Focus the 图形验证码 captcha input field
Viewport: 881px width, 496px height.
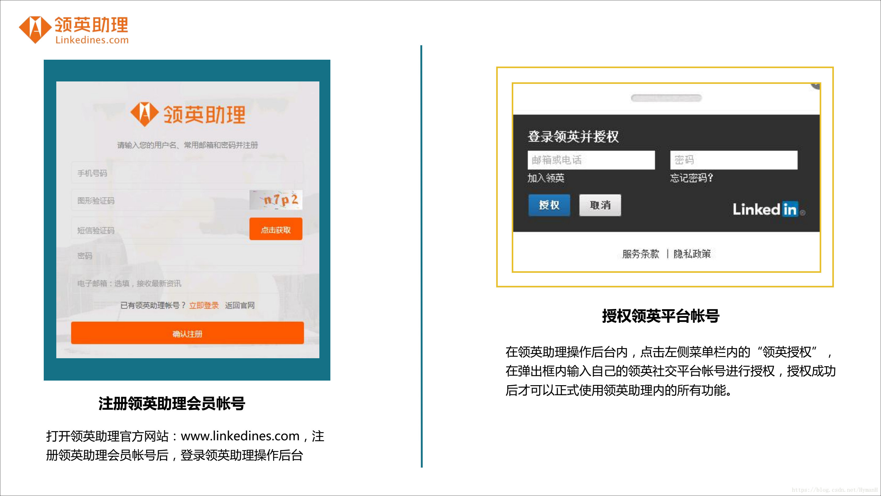point(160,200)
